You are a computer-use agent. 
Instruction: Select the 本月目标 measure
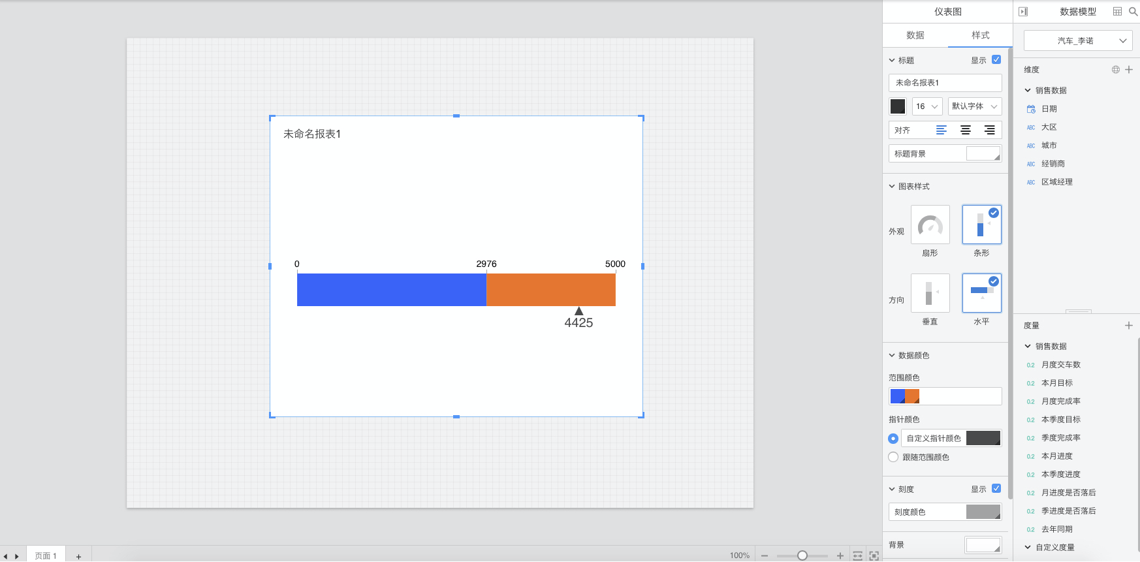click(x=1057, y=383)
